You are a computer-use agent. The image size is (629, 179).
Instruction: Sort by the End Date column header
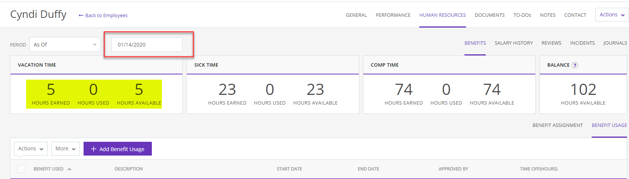point(368,169)
